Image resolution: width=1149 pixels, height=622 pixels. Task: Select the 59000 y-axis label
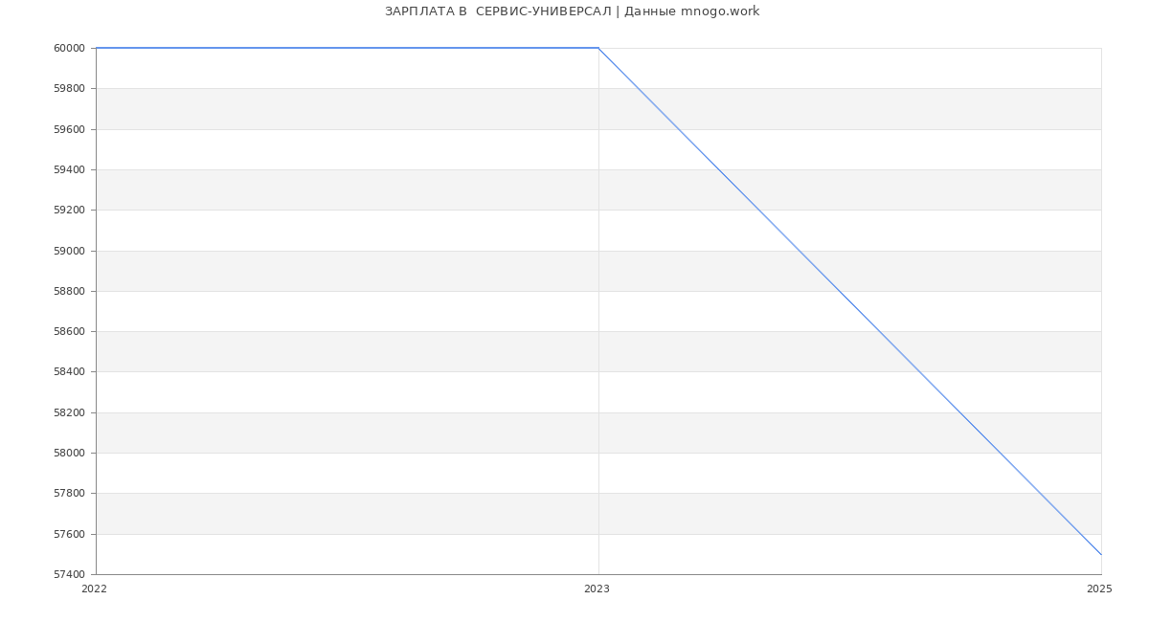click(x=69, y=252)
